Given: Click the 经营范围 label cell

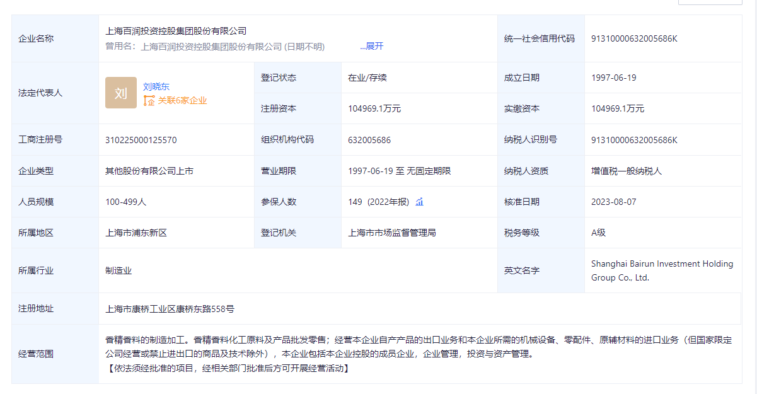Looking at the screenshot, I should pyautogui.click(x=55, y=354).
